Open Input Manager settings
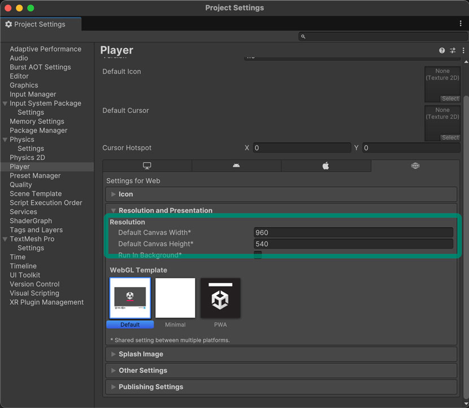Screen dimensions: 469x408 click(33, 94)
